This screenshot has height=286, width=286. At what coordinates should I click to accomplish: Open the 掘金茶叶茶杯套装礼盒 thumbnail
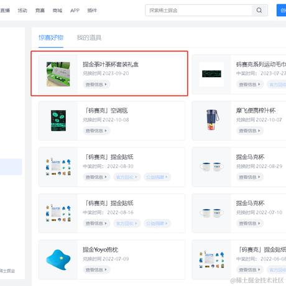pyautogui.click(x=58, y=74)
